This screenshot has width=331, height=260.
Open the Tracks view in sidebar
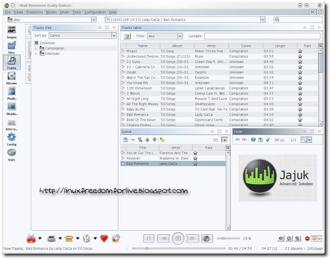click(12, 62)
